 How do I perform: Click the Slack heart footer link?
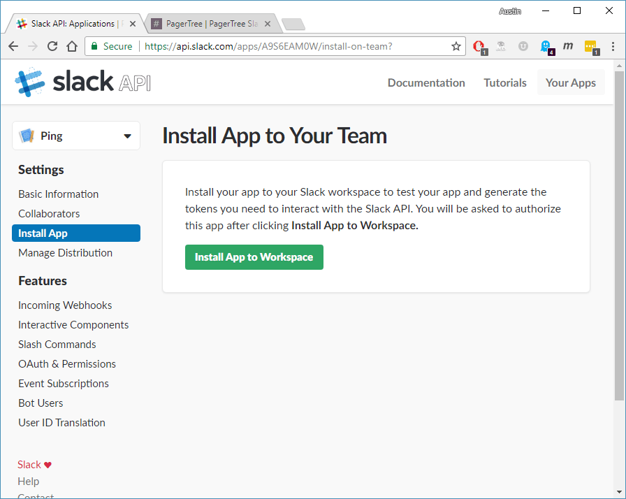(x=34, y=465)
